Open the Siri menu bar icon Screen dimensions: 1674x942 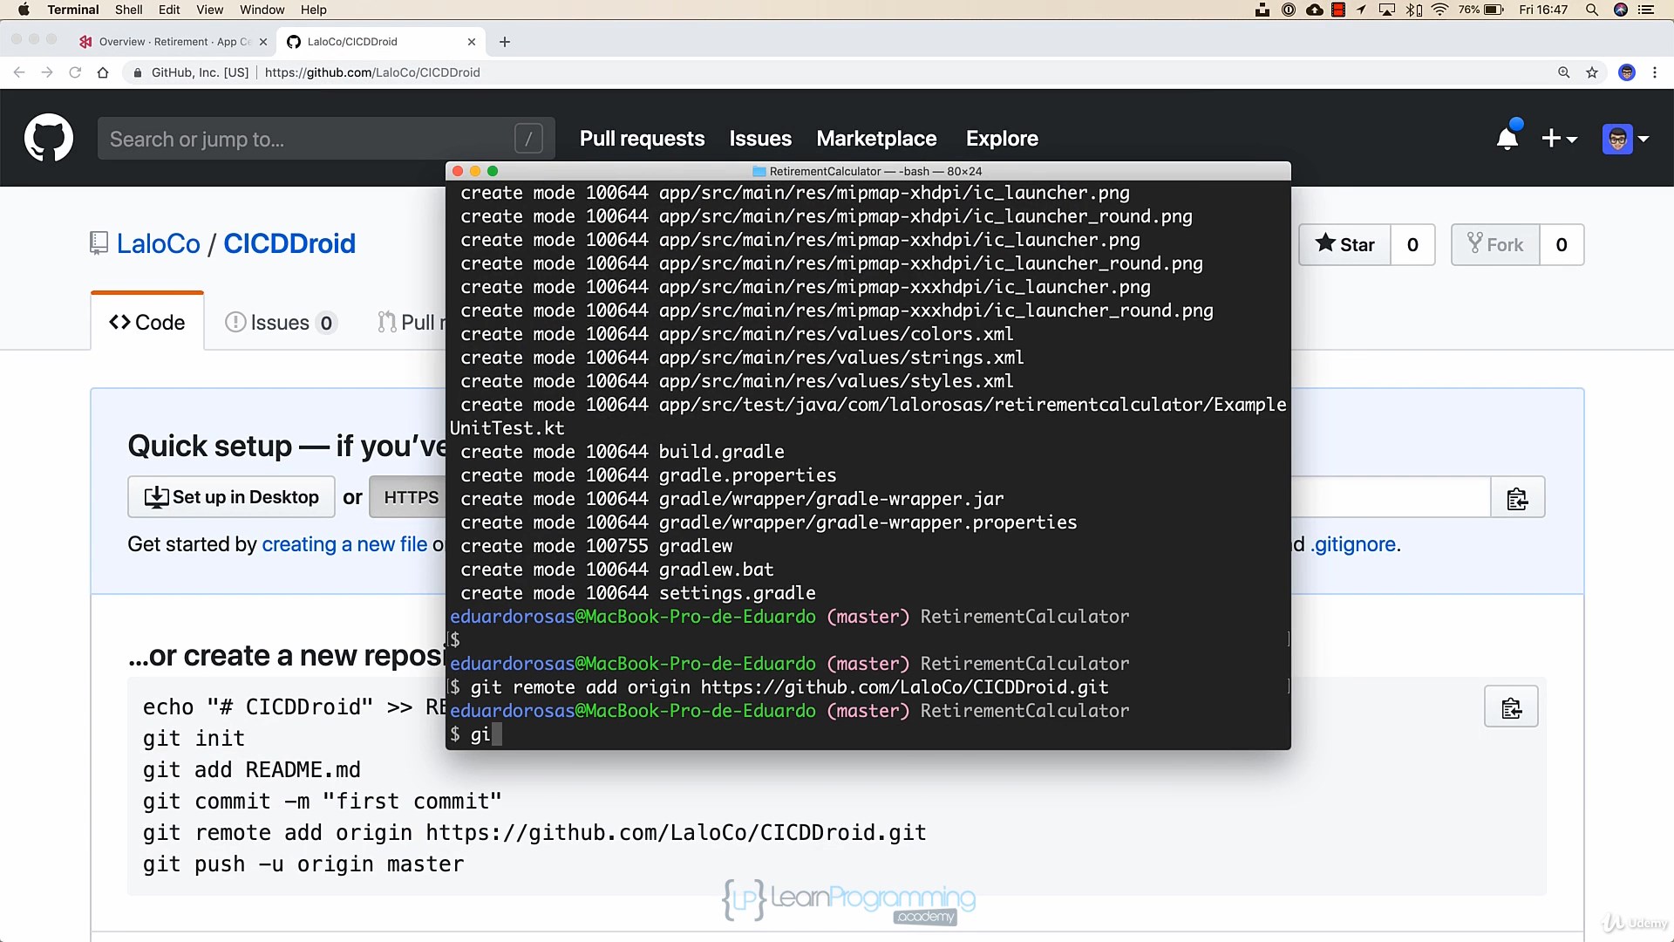click(1621, 10)
